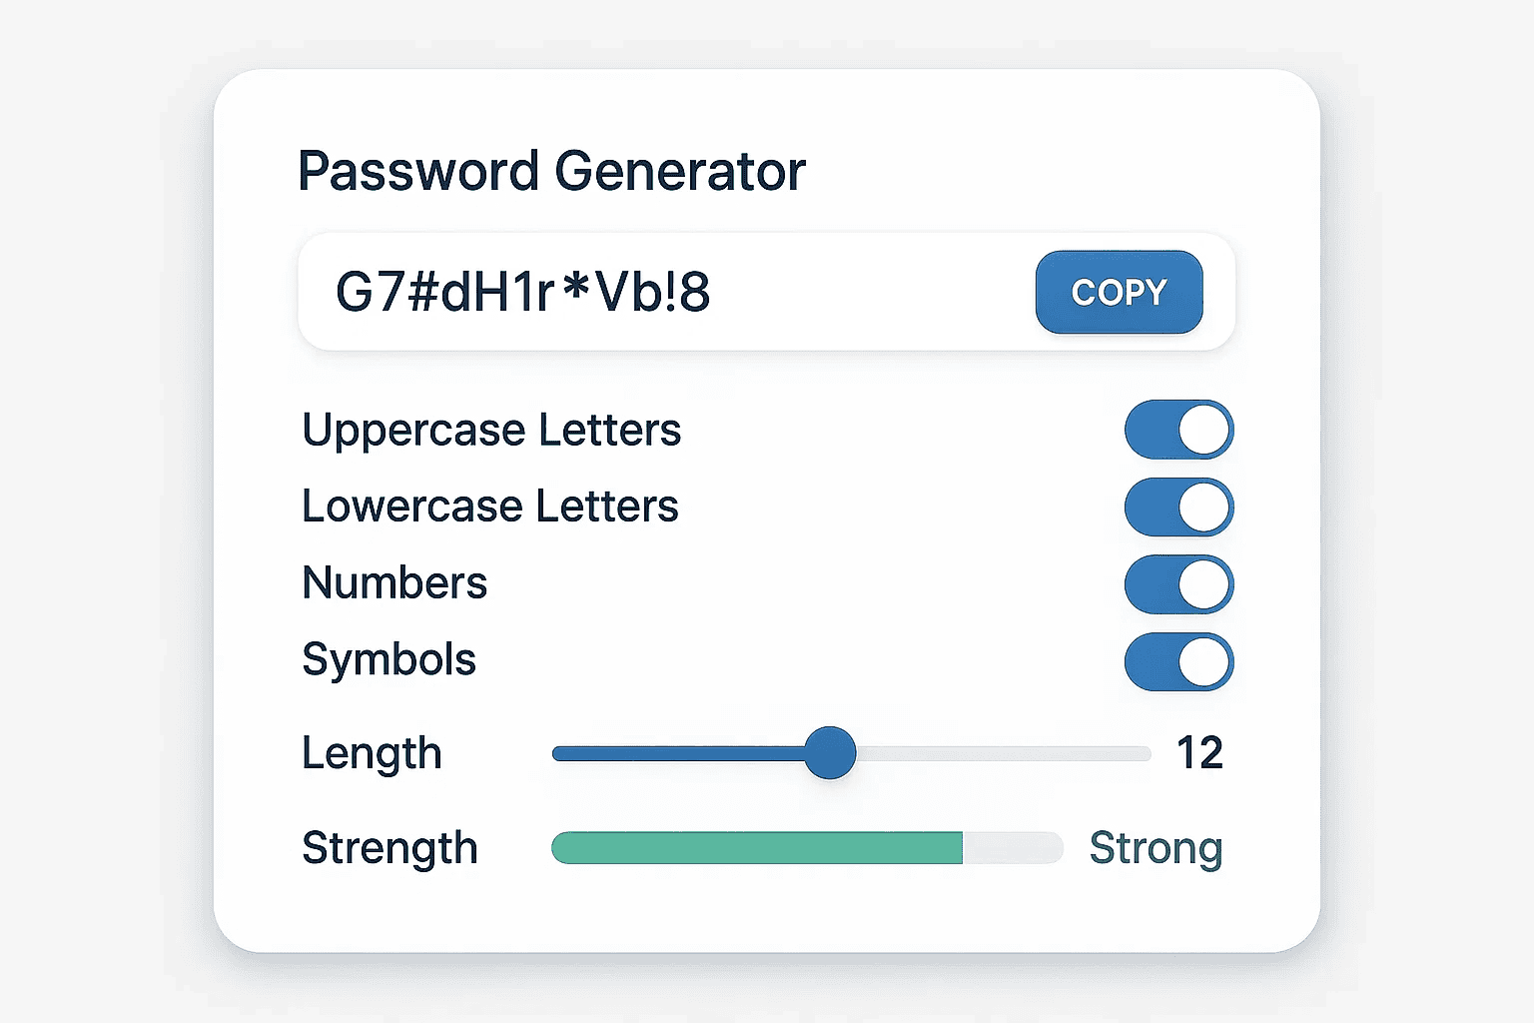Switch off the Symbols toggle
This screenshot has width=1534, height=1023.
click(1178, 661)
